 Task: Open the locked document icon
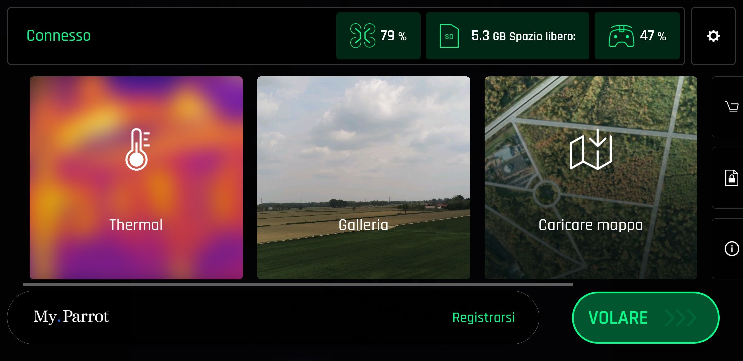click(x=732, y=177)
